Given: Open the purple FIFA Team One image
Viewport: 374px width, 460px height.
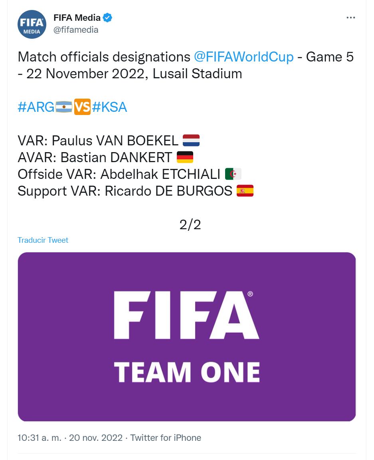Looking at the screenshot, I should 186,337.
